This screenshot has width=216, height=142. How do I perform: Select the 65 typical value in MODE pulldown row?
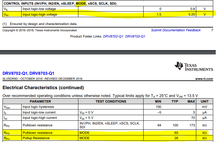tap(176, 133)
